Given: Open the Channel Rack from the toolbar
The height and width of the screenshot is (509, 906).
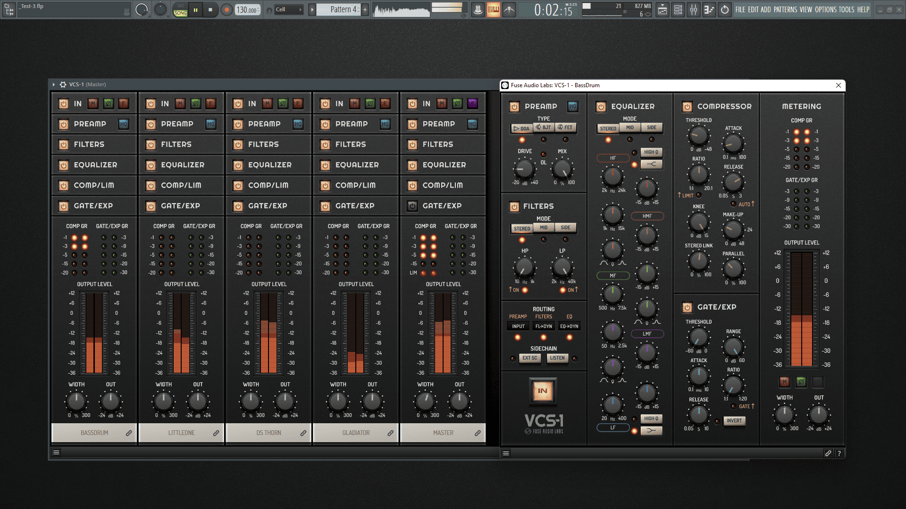Looking at the screenshot, I should pyautogui.click(x=678, y=9).
